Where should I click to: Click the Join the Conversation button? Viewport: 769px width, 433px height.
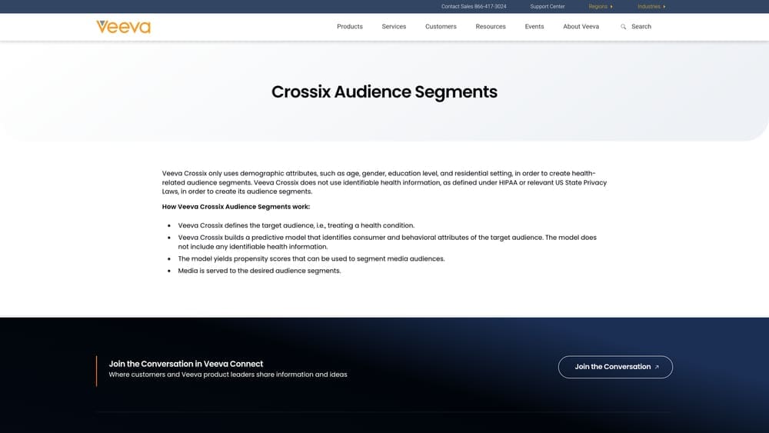(615, 367)
